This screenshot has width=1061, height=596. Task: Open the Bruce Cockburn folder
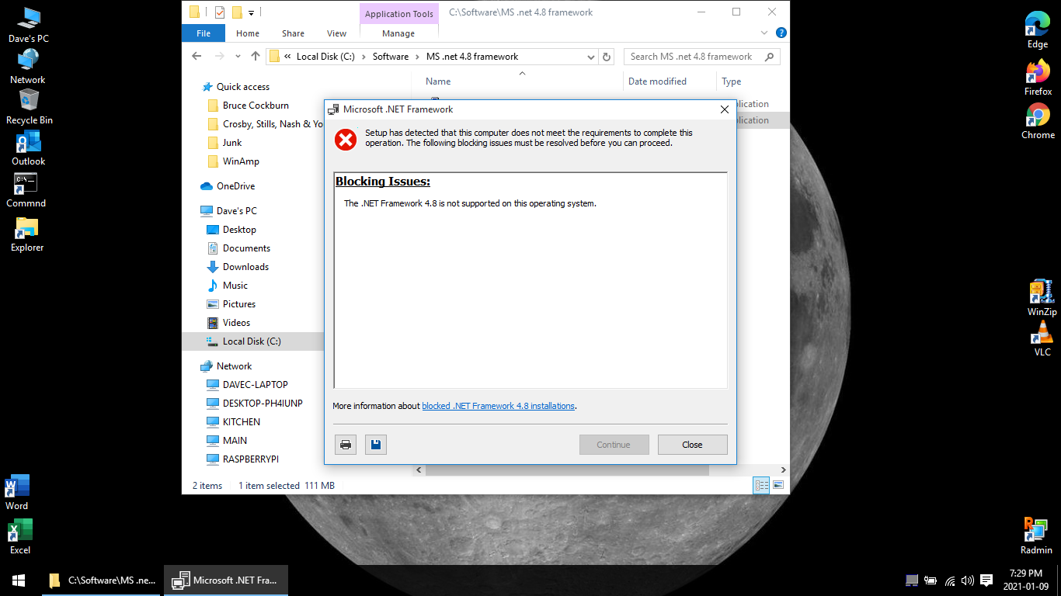[256, 106]
